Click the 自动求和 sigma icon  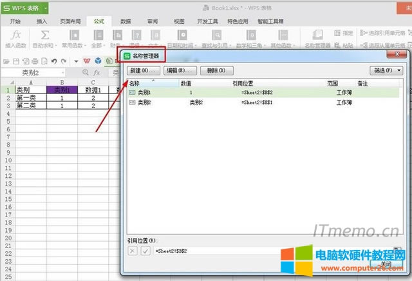click(x=44, y=34)
